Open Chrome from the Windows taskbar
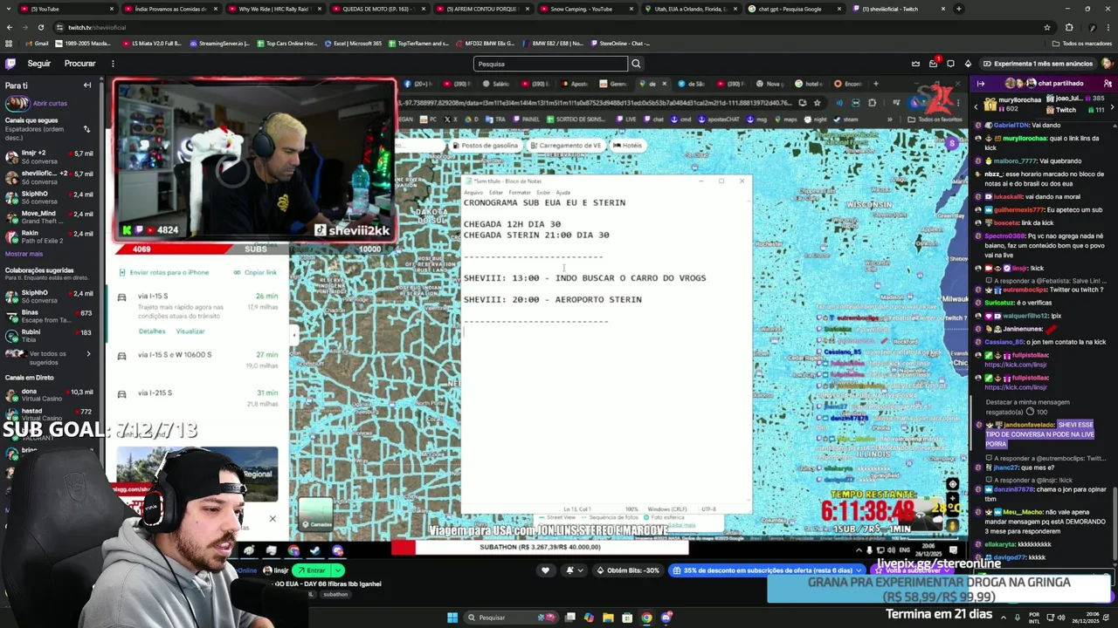The height and width of the screenshot is (628, 1118). click(x=646, y=618)
